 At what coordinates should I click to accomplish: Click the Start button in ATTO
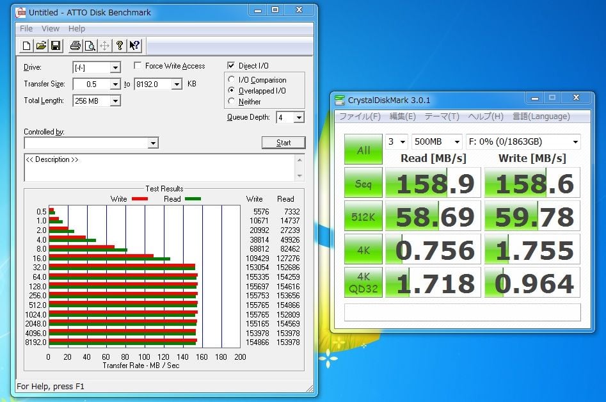[283, 143]
